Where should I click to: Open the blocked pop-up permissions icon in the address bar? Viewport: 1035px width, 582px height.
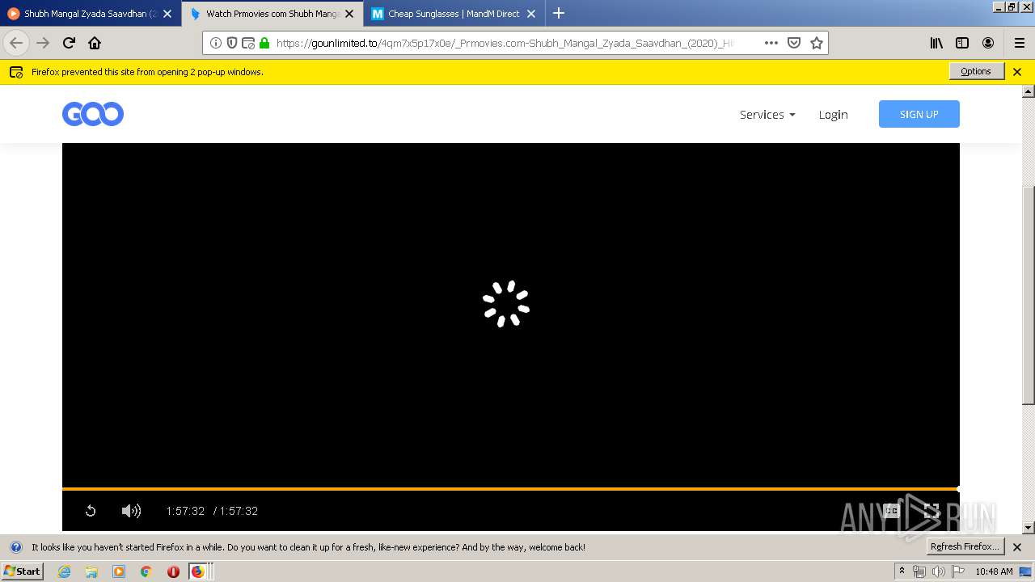248,43
